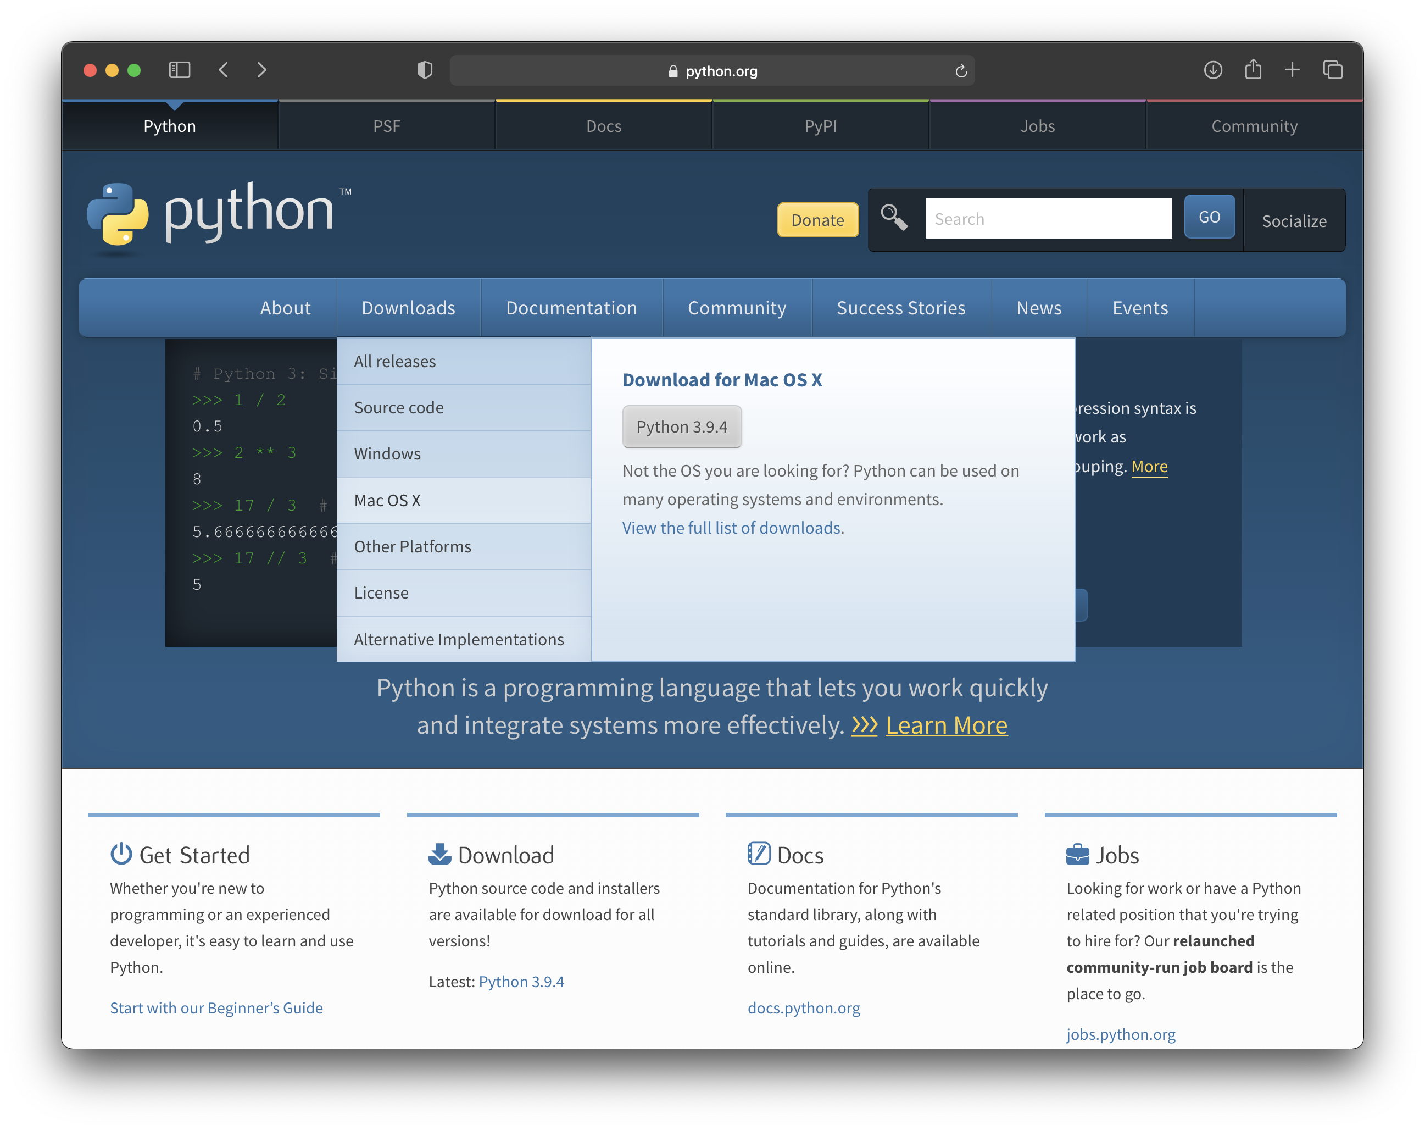This screenshot has height=1130, width=1425.
Task: Visit the docs.python.org link
Action: pos(804,1007)
